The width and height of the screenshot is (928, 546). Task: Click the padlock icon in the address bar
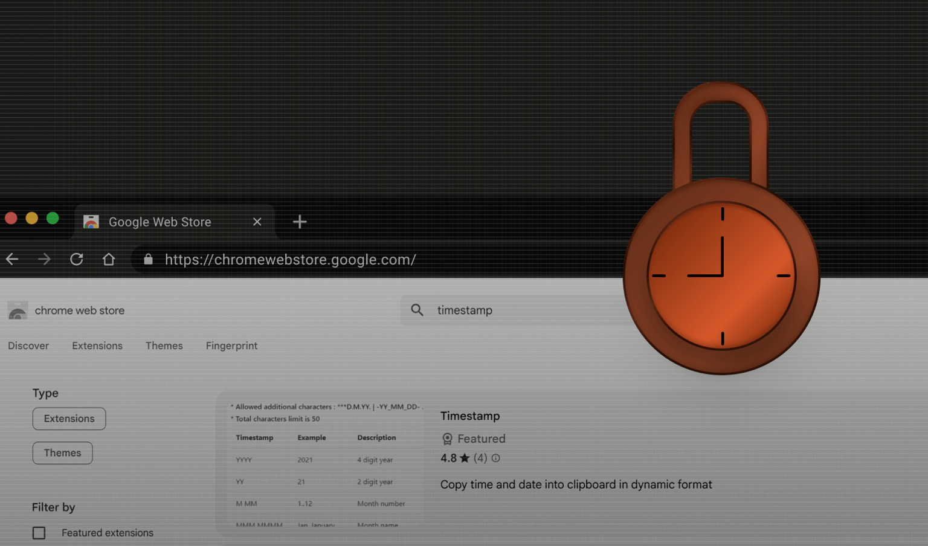pyautogui.click(x=148, y=259)
